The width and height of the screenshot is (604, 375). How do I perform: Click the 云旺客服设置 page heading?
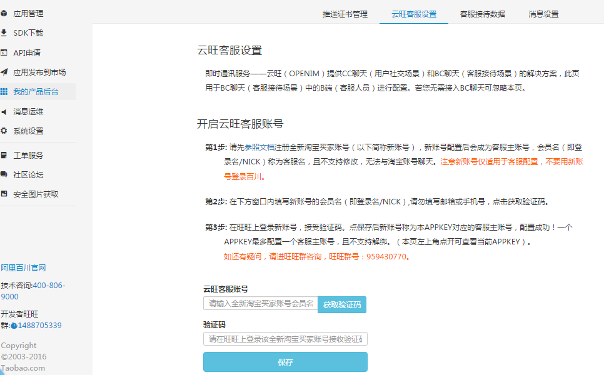click(229, 51)
